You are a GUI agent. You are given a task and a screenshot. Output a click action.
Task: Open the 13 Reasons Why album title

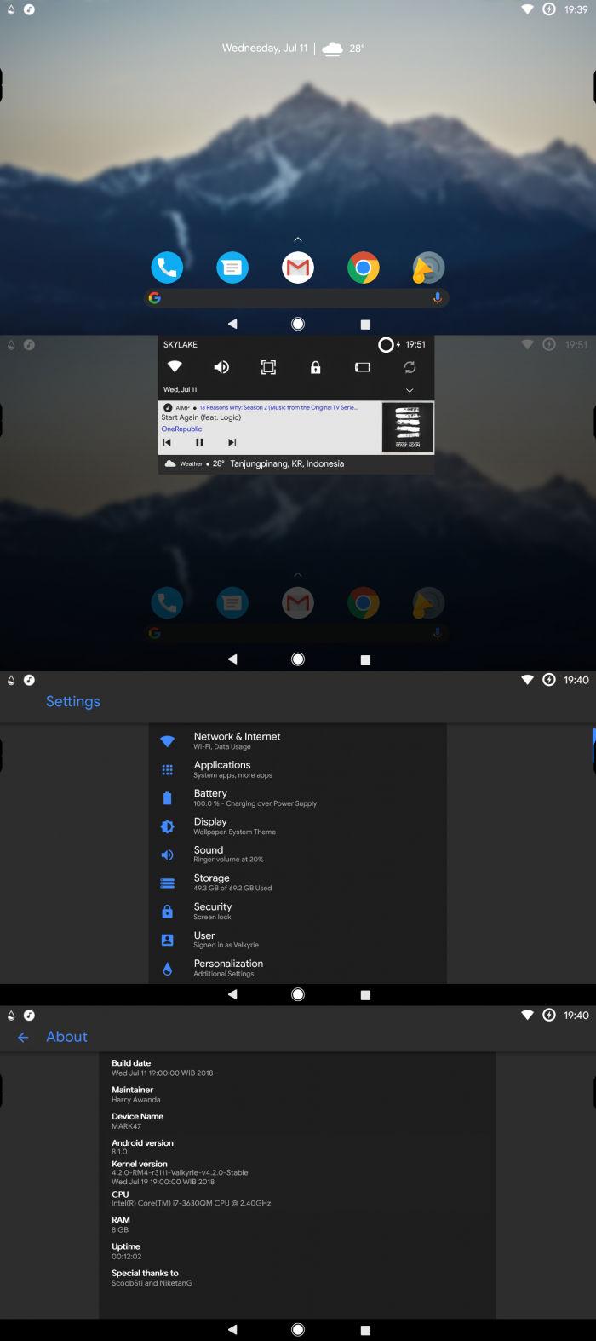coord(278,407)
